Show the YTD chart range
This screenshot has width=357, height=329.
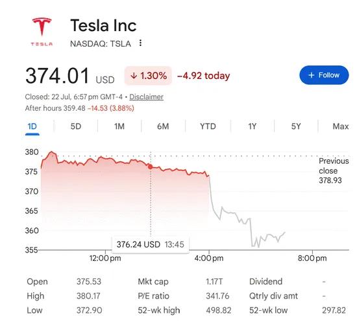pyautogui.click(x=208, y=126)
